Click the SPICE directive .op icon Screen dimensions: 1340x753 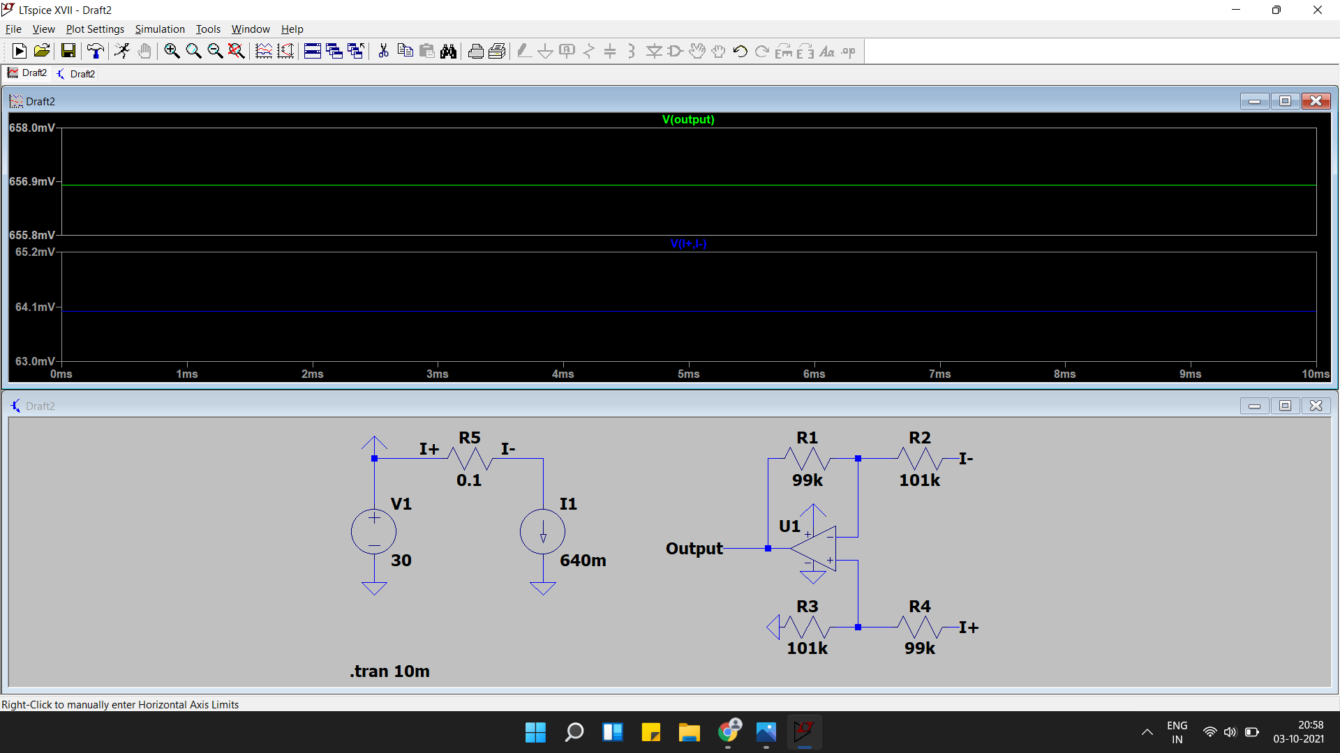point(849,51)
